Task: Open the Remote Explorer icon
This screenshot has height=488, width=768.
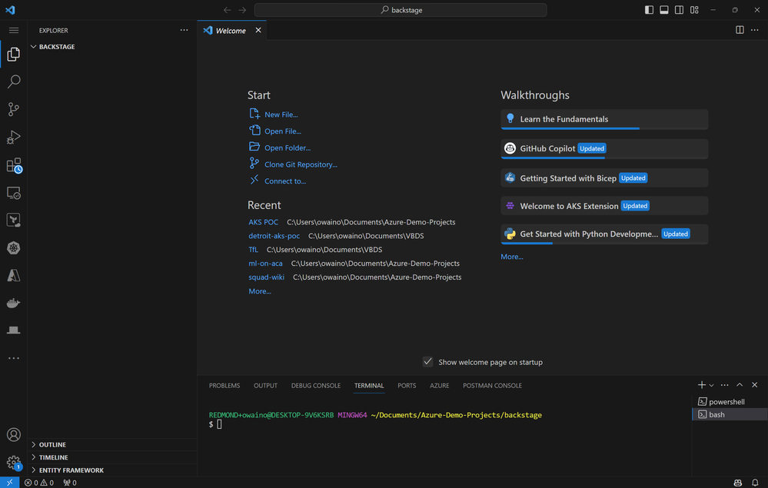Action: (13, 193)
